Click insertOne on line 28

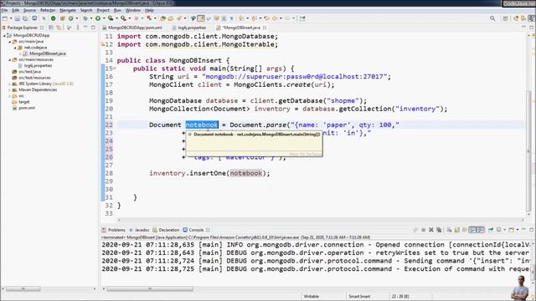click(x=208, y=173)
